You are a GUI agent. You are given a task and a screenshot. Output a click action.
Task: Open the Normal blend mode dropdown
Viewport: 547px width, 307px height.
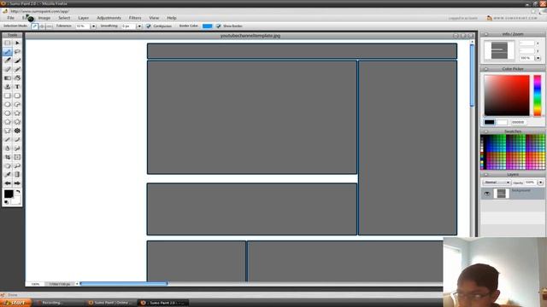pyautogui.click(x=497, y=182)
